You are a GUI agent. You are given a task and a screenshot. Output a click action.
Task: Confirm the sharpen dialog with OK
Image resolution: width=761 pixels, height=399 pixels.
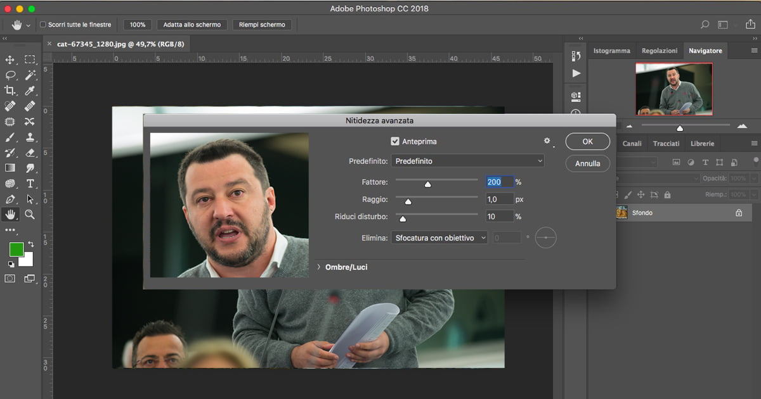point(587,142)
